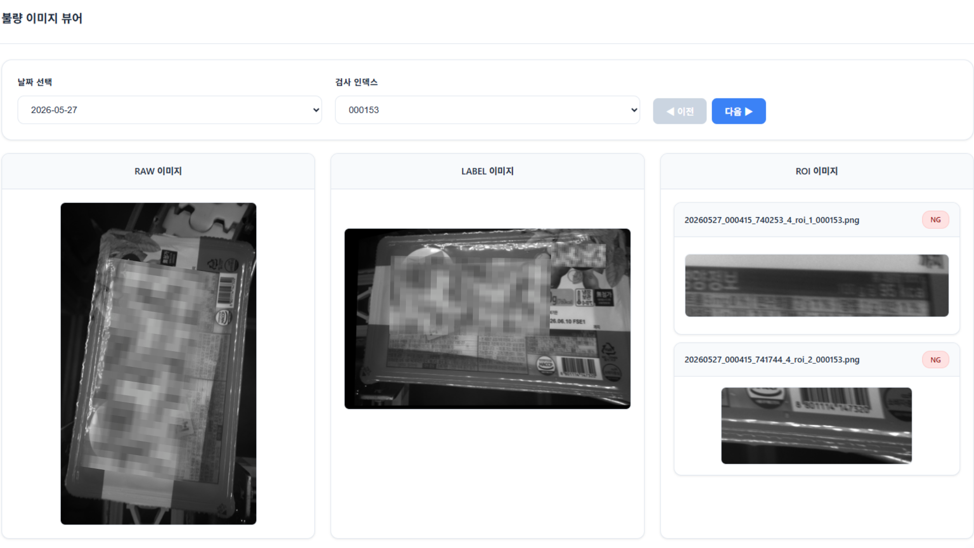Open the roi_1_000153 ROI image
Screen dimensions: 974x548
tap(817, 286)
